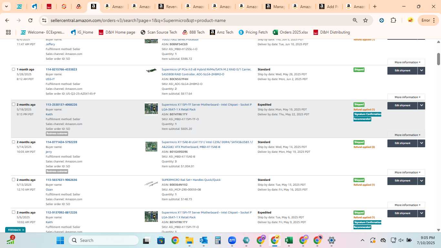View site information icon in address bar
The width and height of the screenshot is (441, 248).
tap(44, 20)
